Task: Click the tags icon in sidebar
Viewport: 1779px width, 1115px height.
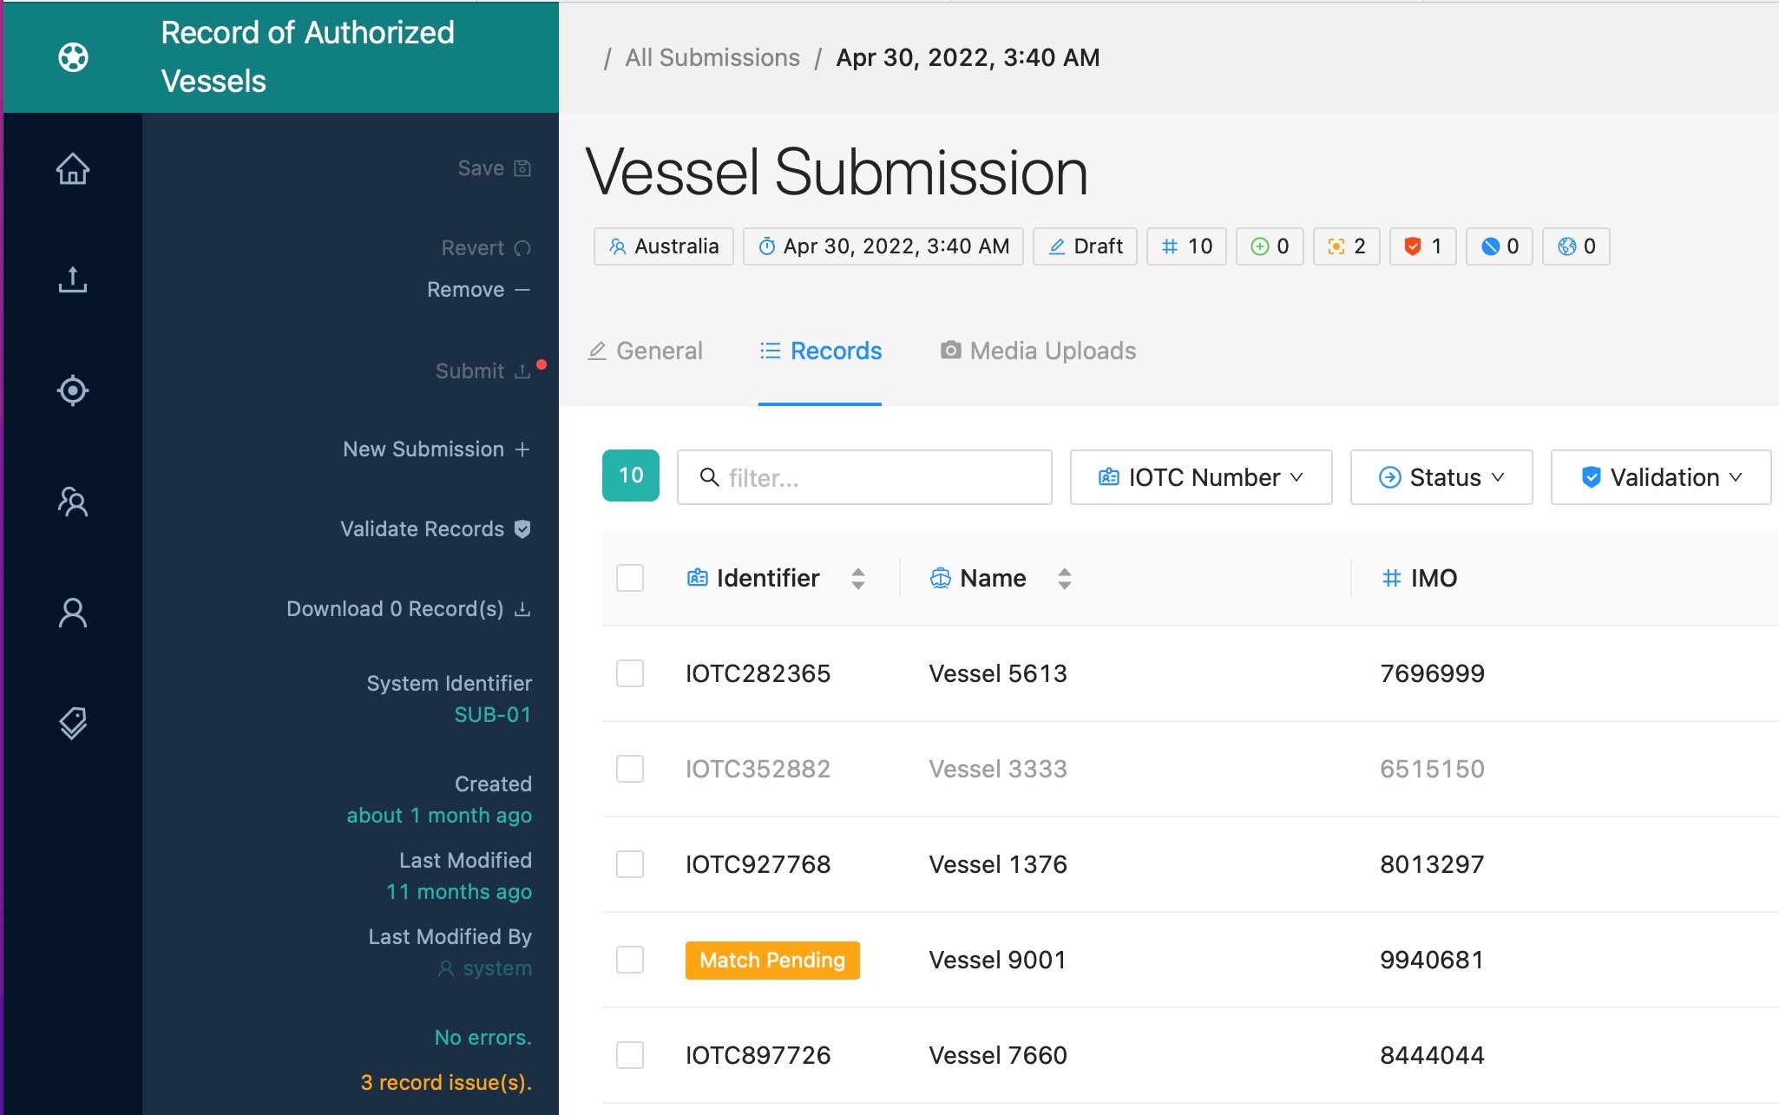Action: [x=73, y=723]
